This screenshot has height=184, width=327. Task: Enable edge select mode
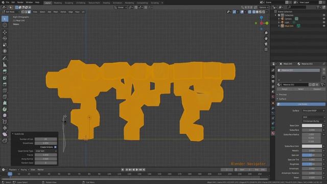(26, 12)
